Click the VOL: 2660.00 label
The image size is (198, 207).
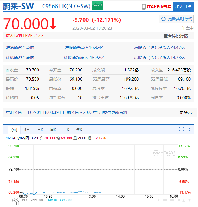(x=32, y=200)
